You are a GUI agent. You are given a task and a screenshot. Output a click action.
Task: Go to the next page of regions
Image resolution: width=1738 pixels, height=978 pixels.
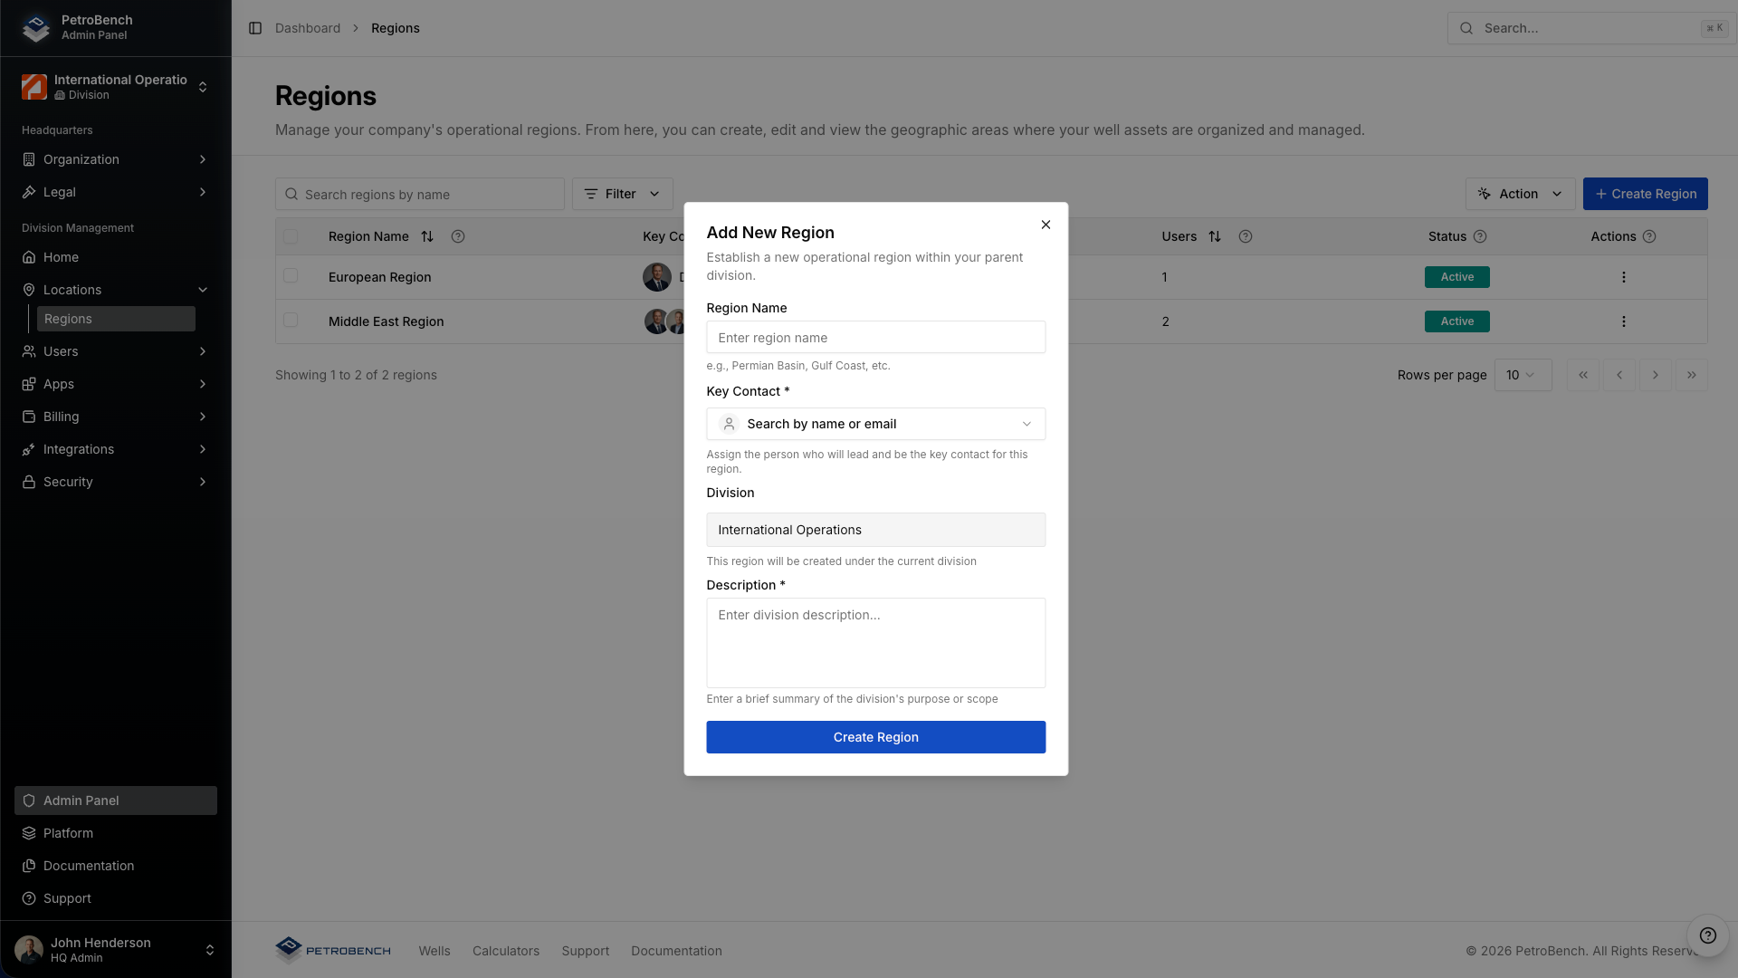(1656, 375)
